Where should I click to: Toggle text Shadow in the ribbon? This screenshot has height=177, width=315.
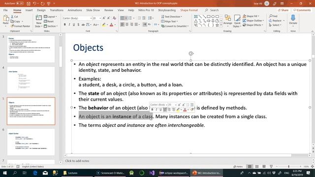[x=78, y=25]
